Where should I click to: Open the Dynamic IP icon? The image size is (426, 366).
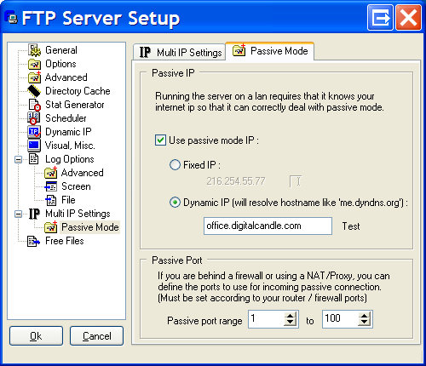click(x=34, y=132)
